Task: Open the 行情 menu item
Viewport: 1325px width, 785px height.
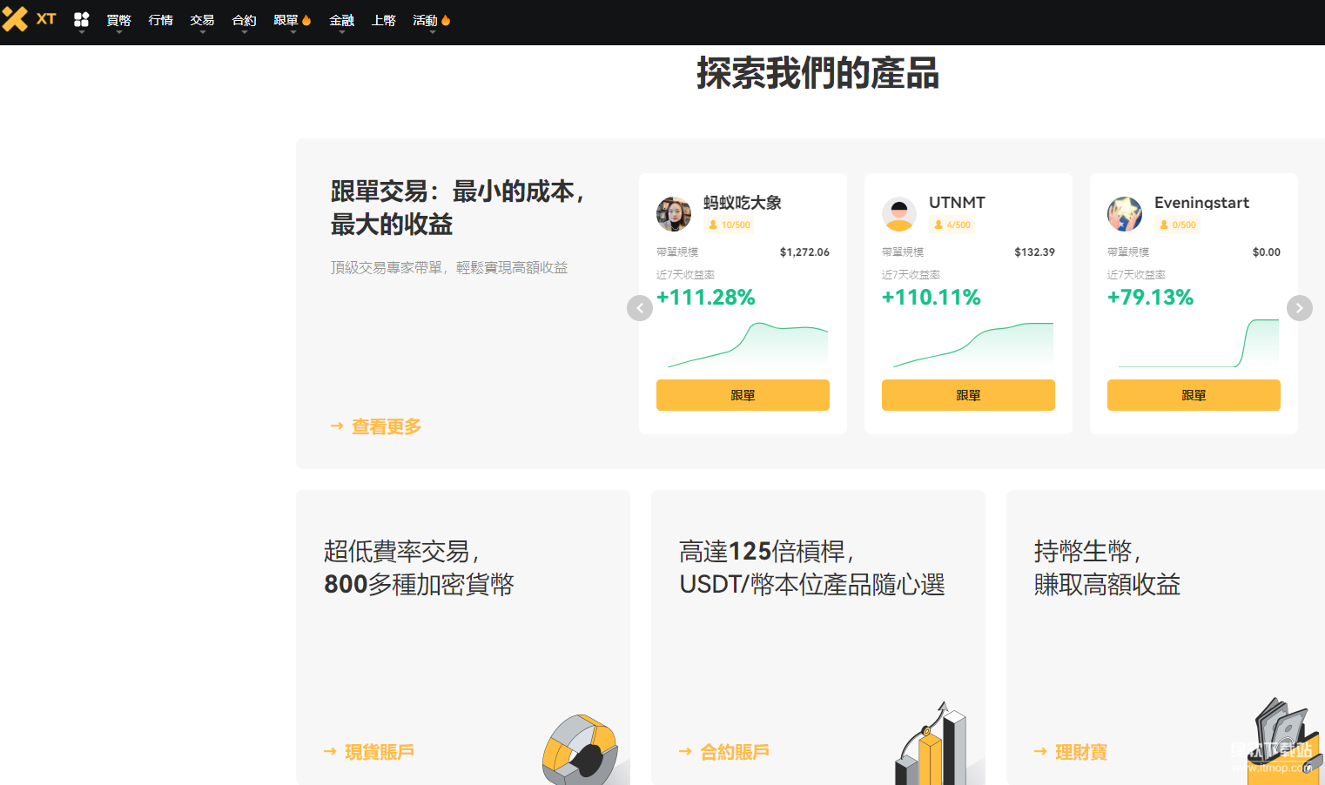Action: (x=160, y=20)
